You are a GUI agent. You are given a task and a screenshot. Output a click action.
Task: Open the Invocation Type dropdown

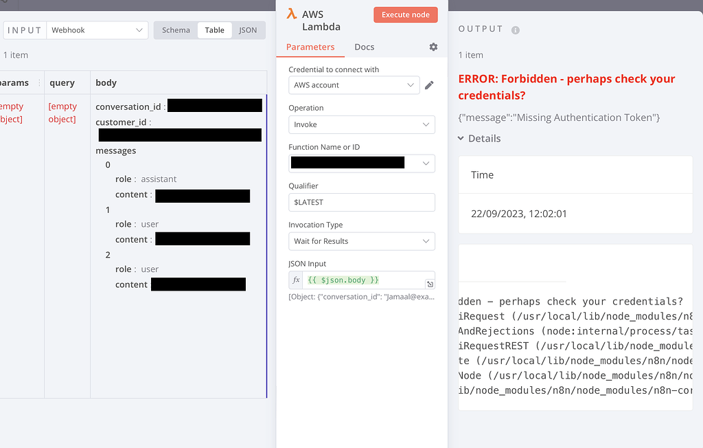point(362,241)
